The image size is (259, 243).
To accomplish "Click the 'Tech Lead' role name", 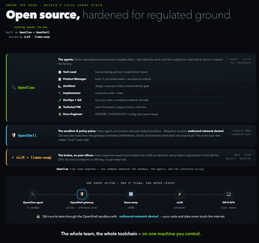I will click(70, 72).
